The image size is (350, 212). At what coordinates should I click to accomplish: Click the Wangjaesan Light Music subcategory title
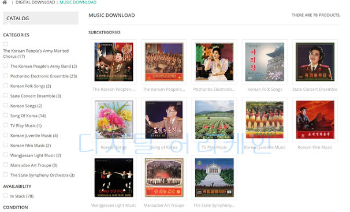tap(114, 205)
